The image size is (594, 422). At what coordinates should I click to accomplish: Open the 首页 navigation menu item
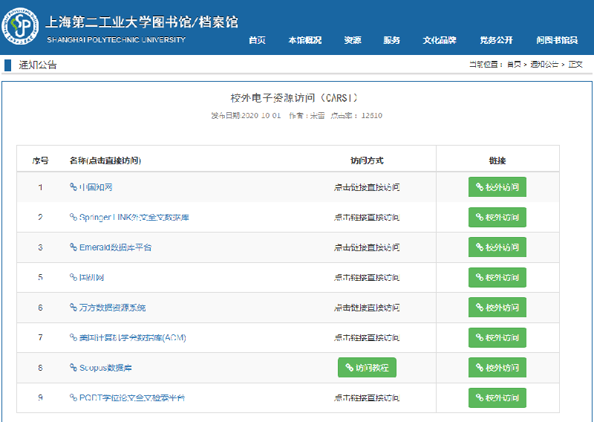(257, 40)
